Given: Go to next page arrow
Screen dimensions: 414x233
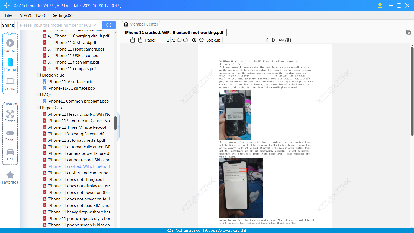Looking at the screenshot, I should (186, 40).
